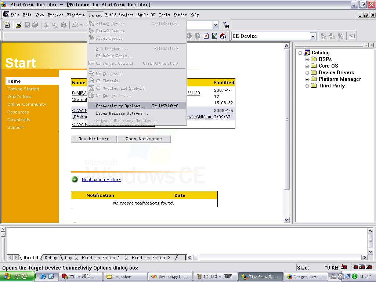Image resolution: width=376 pixels, height=282 pixels.
Task: Click the output pane scrollbar up arrow
Action: click(x=370, y=231)
